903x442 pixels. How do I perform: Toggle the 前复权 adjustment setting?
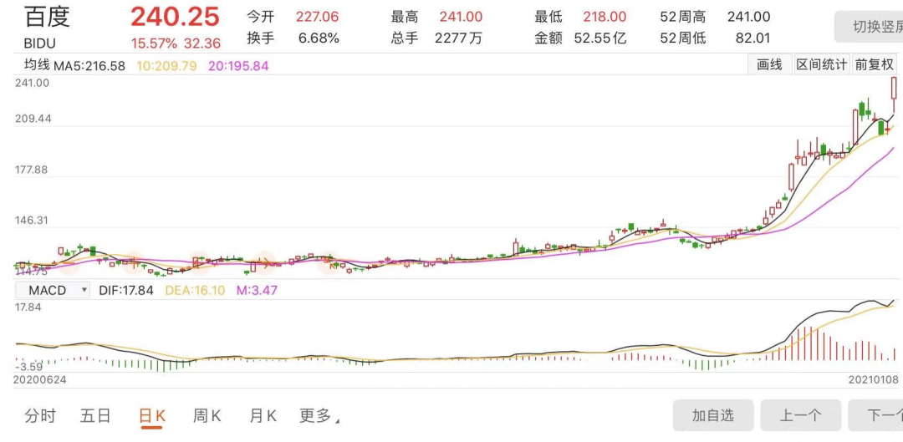point(874,64)
